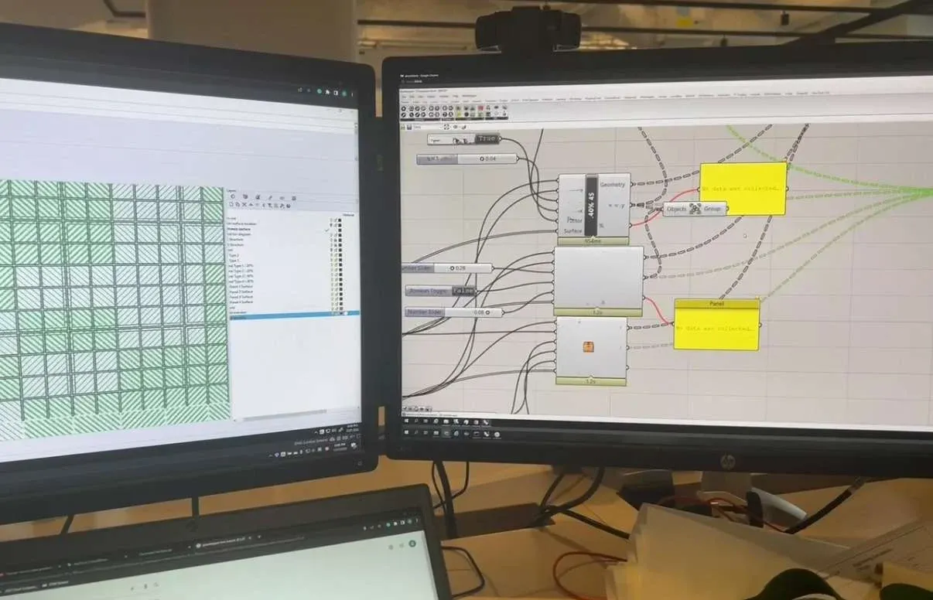The image size is (933, 600).
Task: Click the new layer icon in Layers toolbar
Action: (x=231, y=204)
